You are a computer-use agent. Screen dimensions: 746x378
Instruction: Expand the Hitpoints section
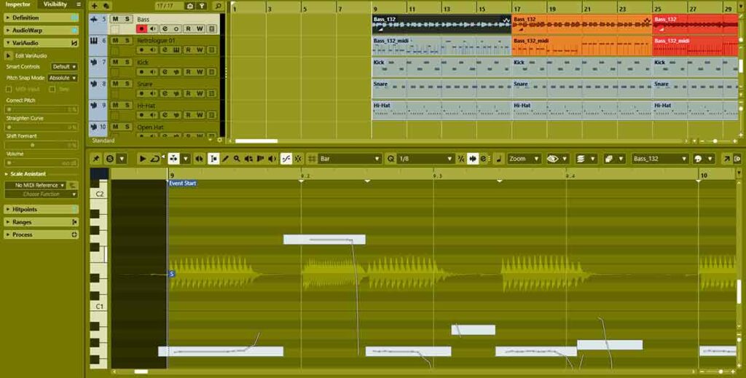(x=41, y=209)
